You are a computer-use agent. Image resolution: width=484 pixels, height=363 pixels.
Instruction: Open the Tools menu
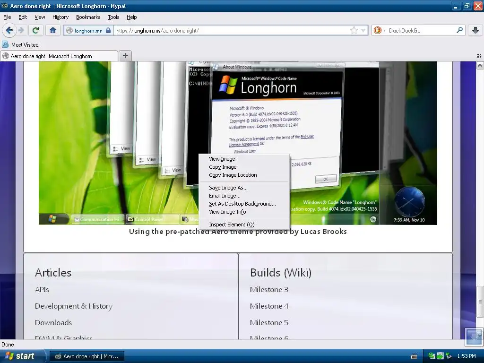pos(113,17)
